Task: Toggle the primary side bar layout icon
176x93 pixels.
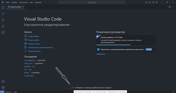Action: click(x=147, y=2)
